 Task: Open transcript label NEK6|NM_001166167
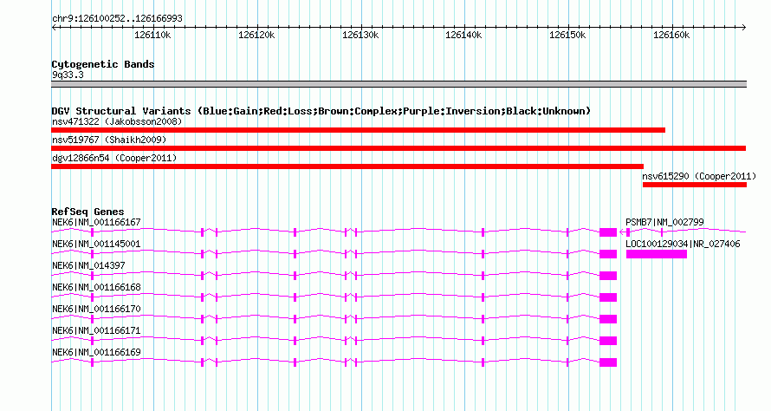point(96,222)
